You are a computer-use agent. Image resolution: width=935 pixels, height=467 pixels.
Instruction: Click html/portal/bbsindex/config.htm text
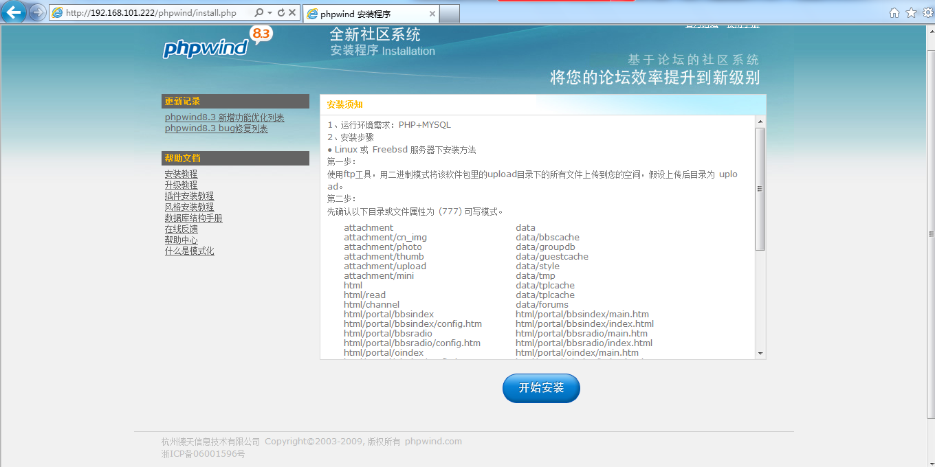(x=412, y=324)
